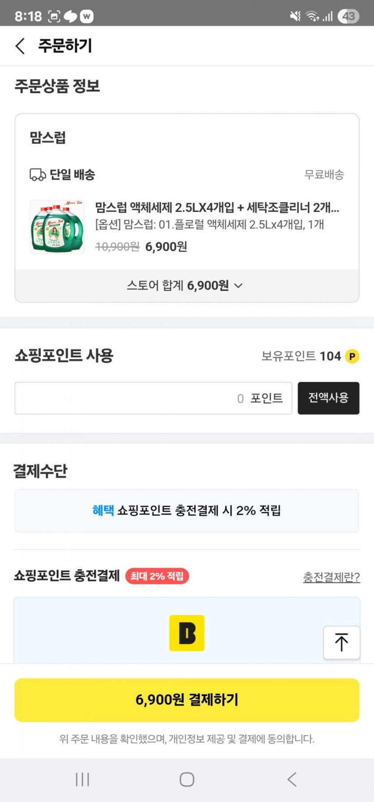374x802 pixels.
Task: Tap the status bar battery indicator
Action: pyautogui.click(x=348, y=17)
